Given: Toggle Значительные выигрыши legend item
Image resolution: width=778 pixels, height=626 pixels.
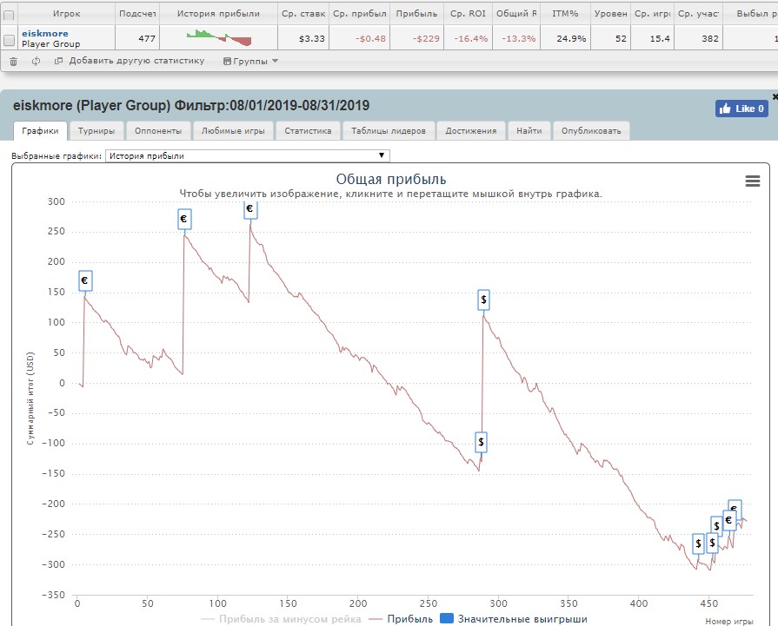Looking at the screenshot, I should pos(514,618).
